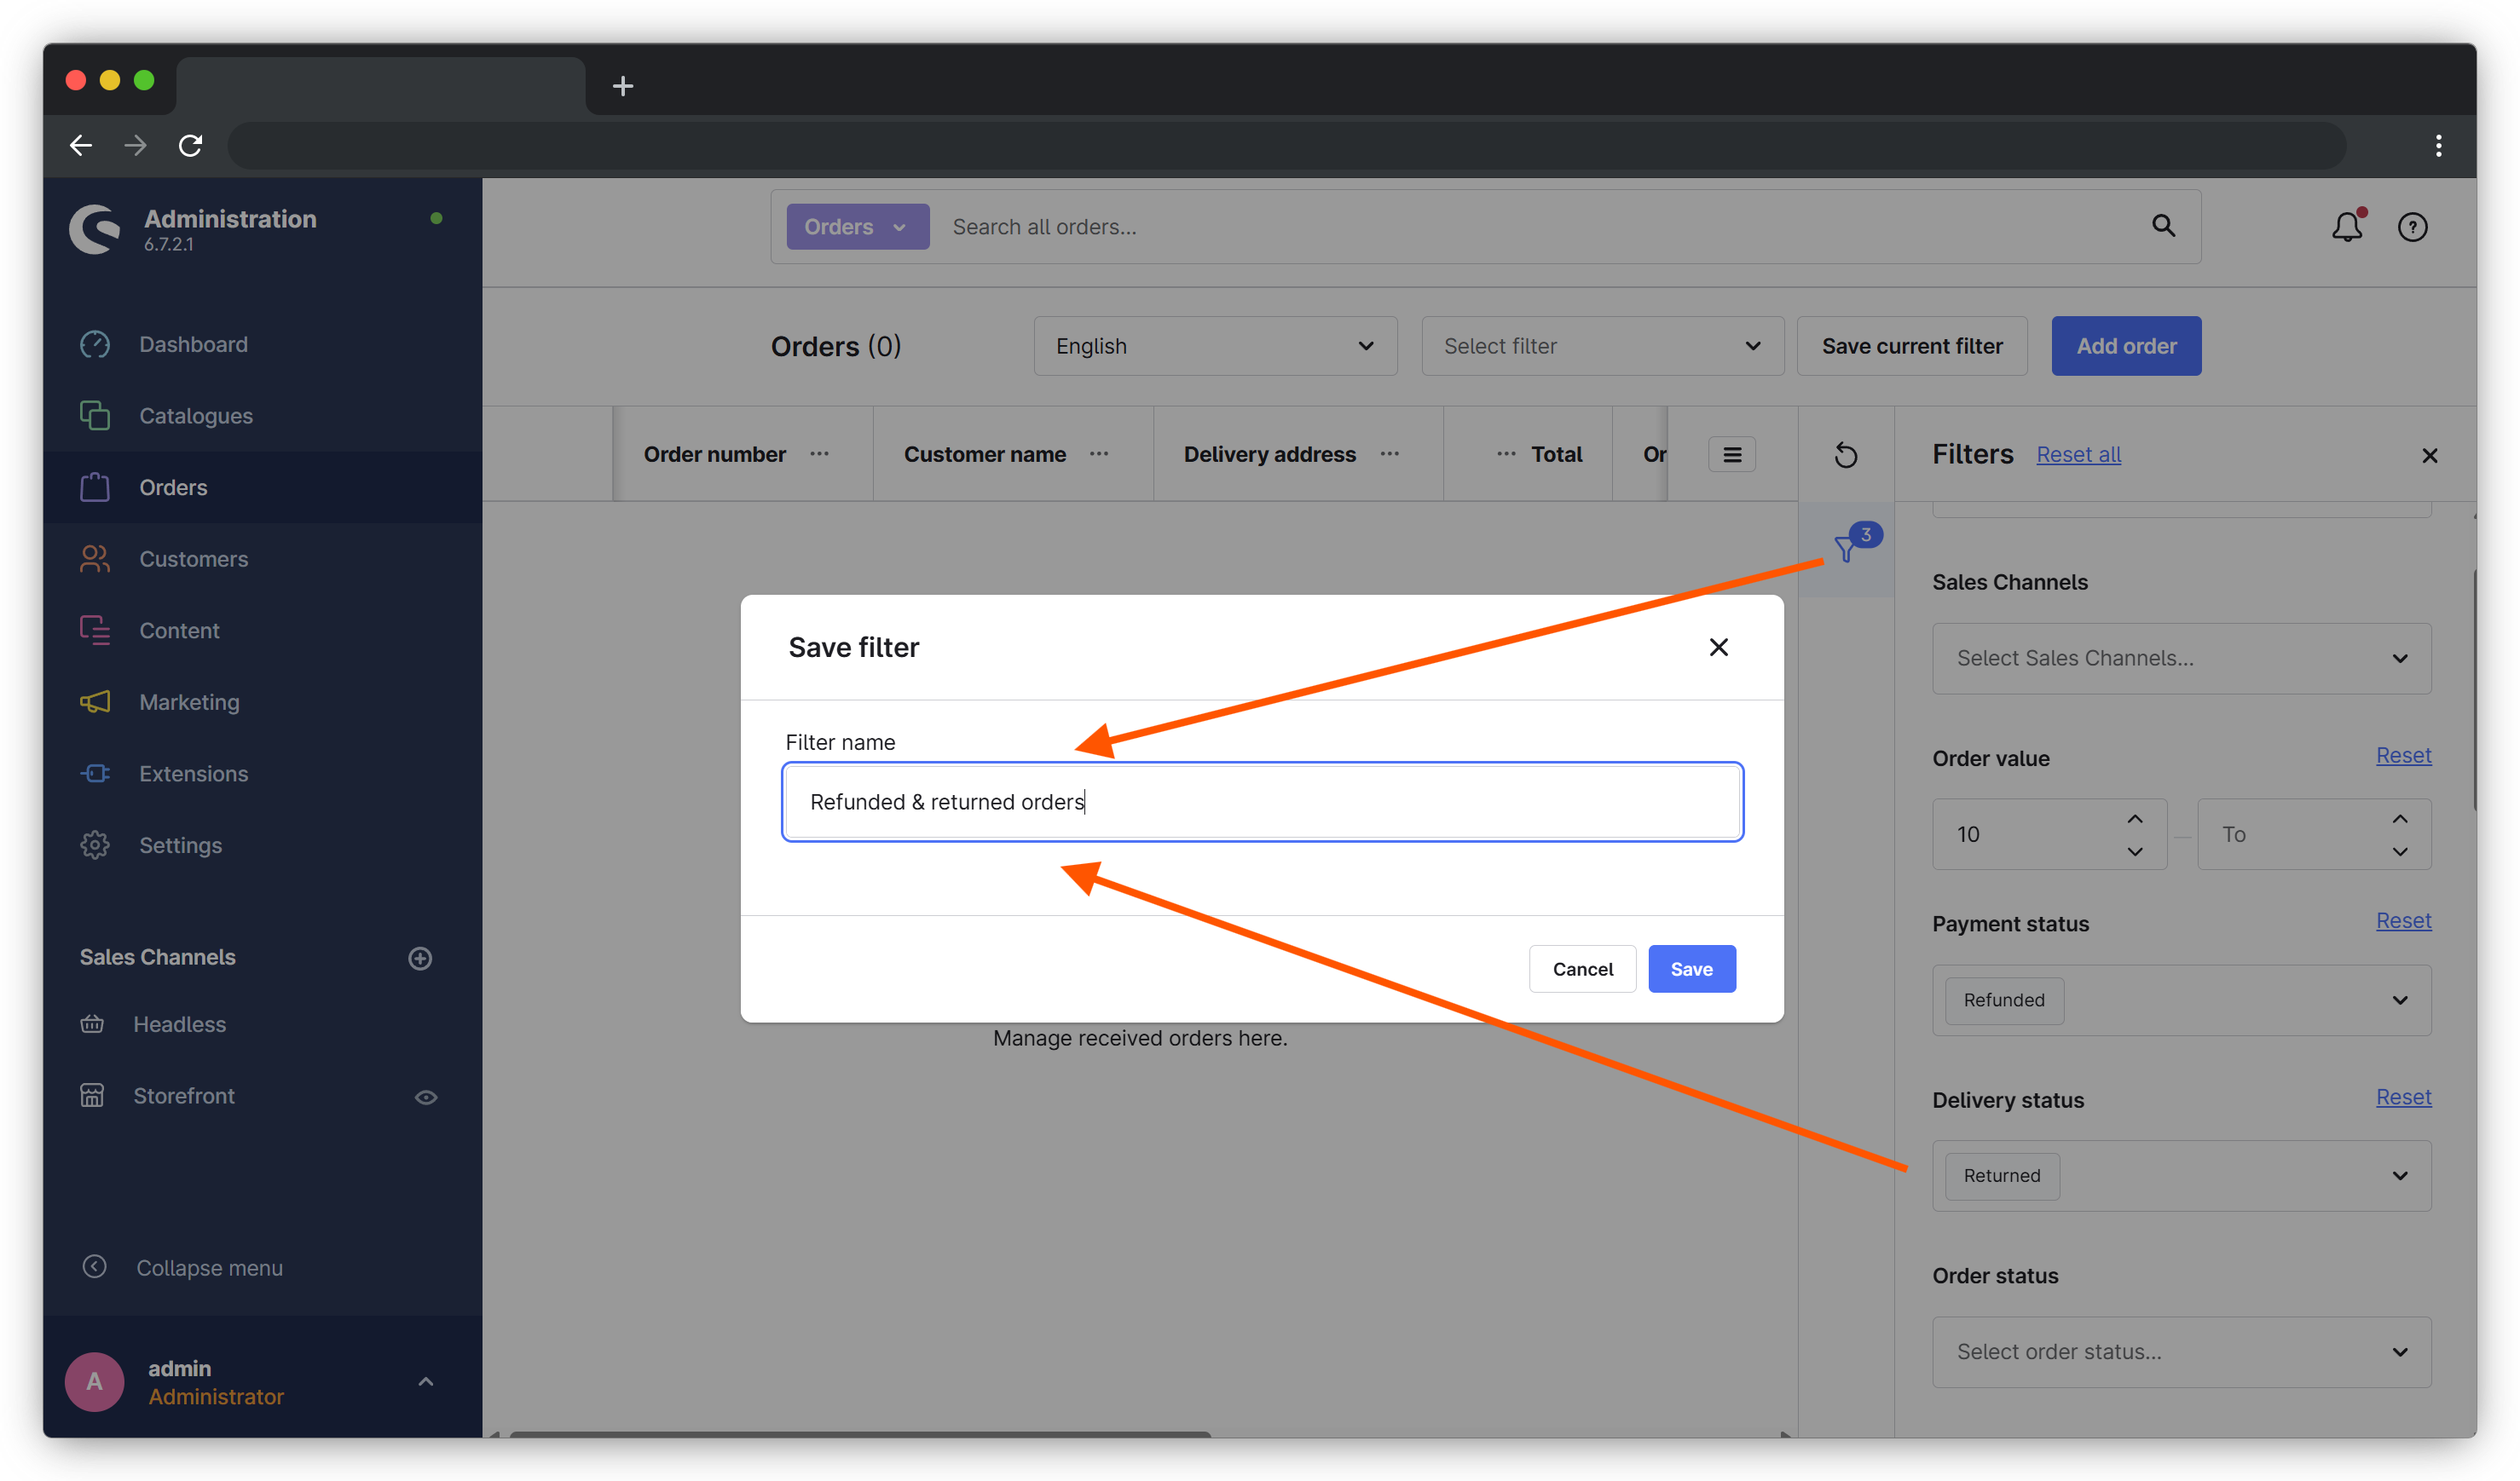Expand the Payment status Refunded dropdown
2520x1481 pixels.
2400,1000
